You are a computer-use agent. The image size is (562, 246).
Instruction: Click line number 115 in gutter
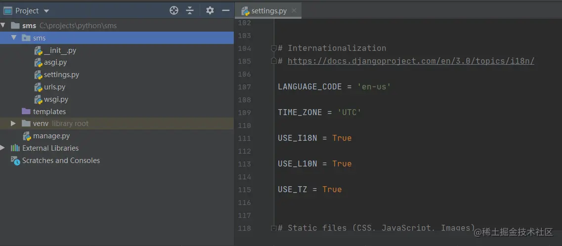(245, 189)
